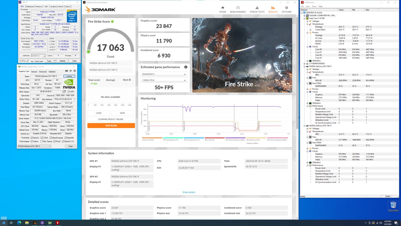Image resolution: width=401 pixels, height=226 pixels.
Task: Open the Windows Start menu
Action: click(x=4, y=223)
